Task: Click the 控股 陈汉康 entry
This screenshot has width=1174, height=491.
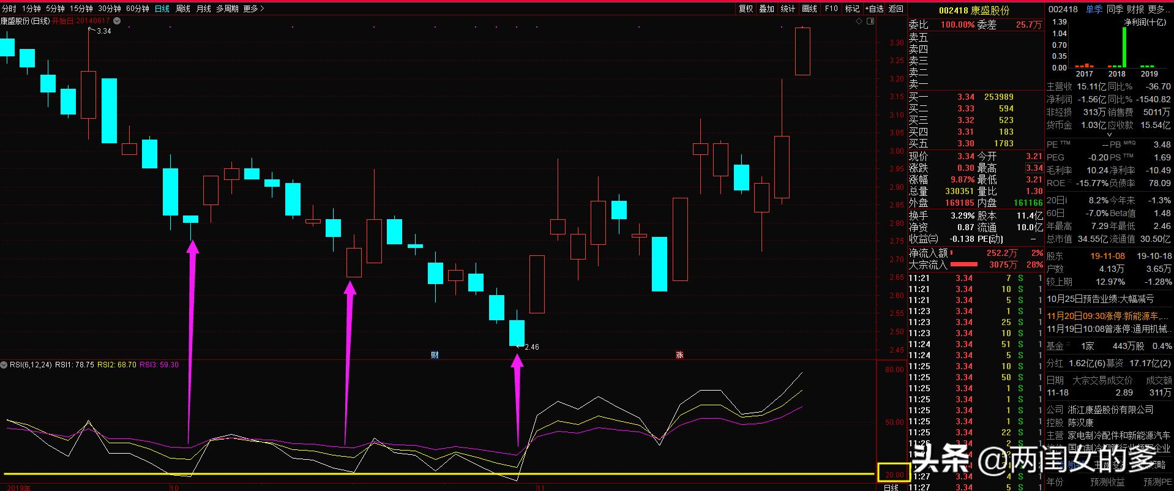Action: (1070, 422)
